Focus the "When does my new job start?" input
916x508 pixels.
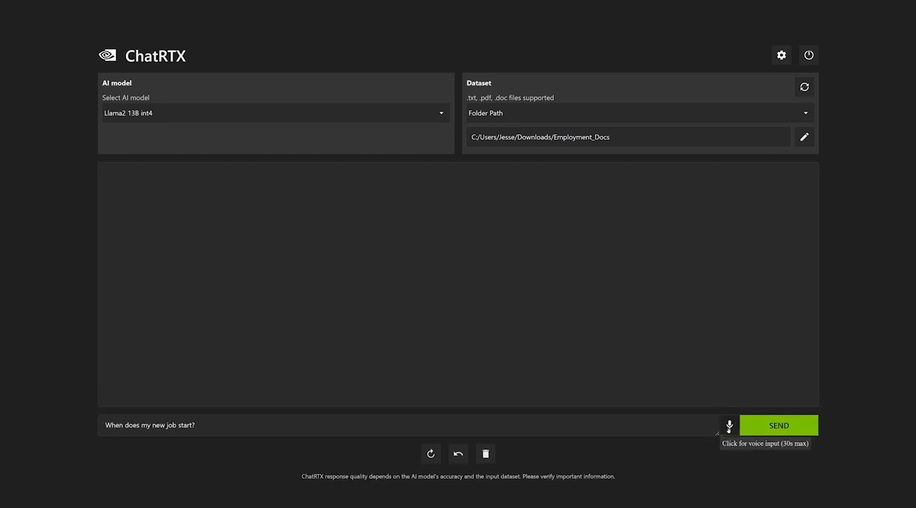click(x=404, y=425)
